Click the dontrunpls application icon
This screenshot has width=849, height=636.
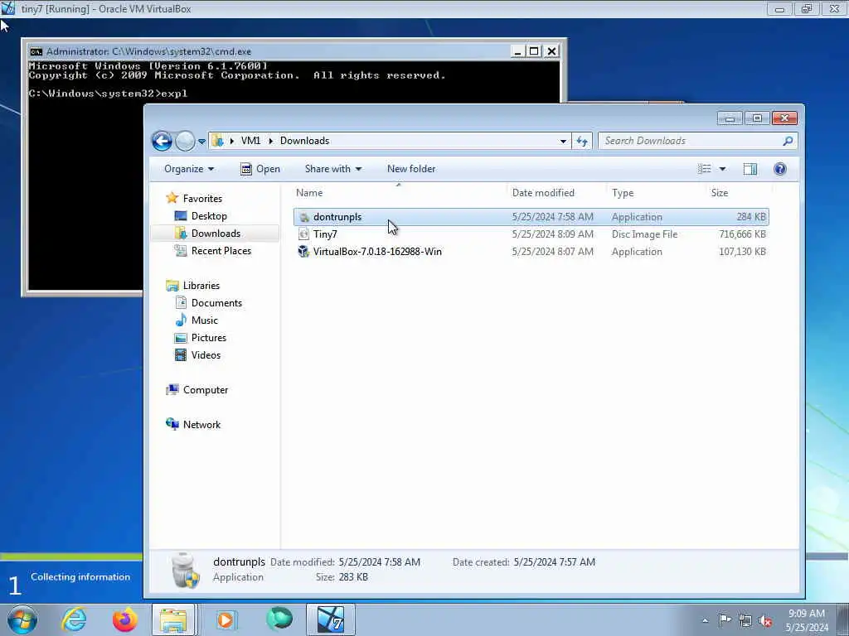[303, 217]
